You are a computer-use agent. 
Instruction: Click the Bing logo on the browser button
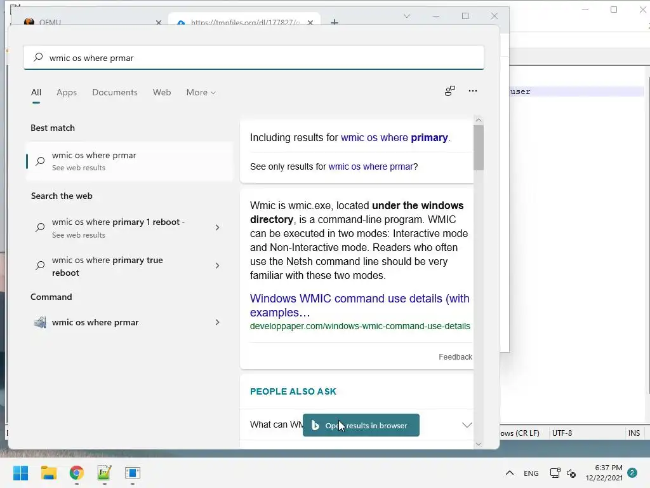click(315, 425)
